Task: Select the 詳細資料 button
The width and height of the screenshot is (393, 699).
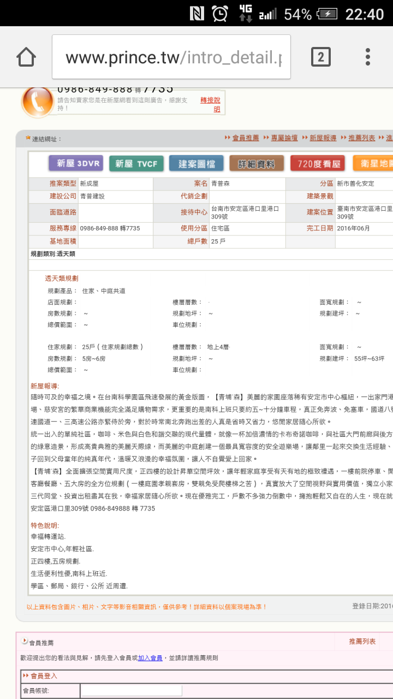Action: pos(257,163)
